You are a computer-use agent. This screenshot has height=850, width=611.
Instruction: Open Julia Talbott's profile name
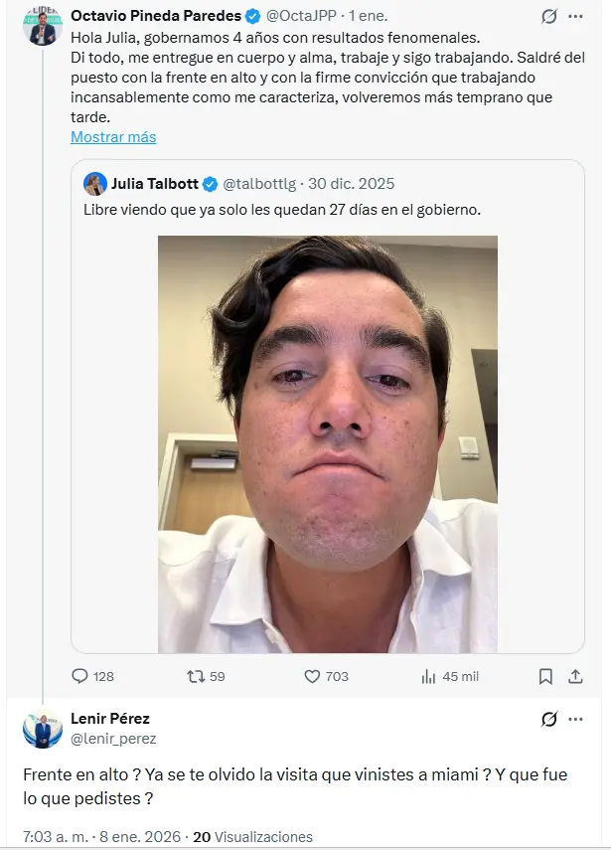pyautogui.click(x=154, y=184)
